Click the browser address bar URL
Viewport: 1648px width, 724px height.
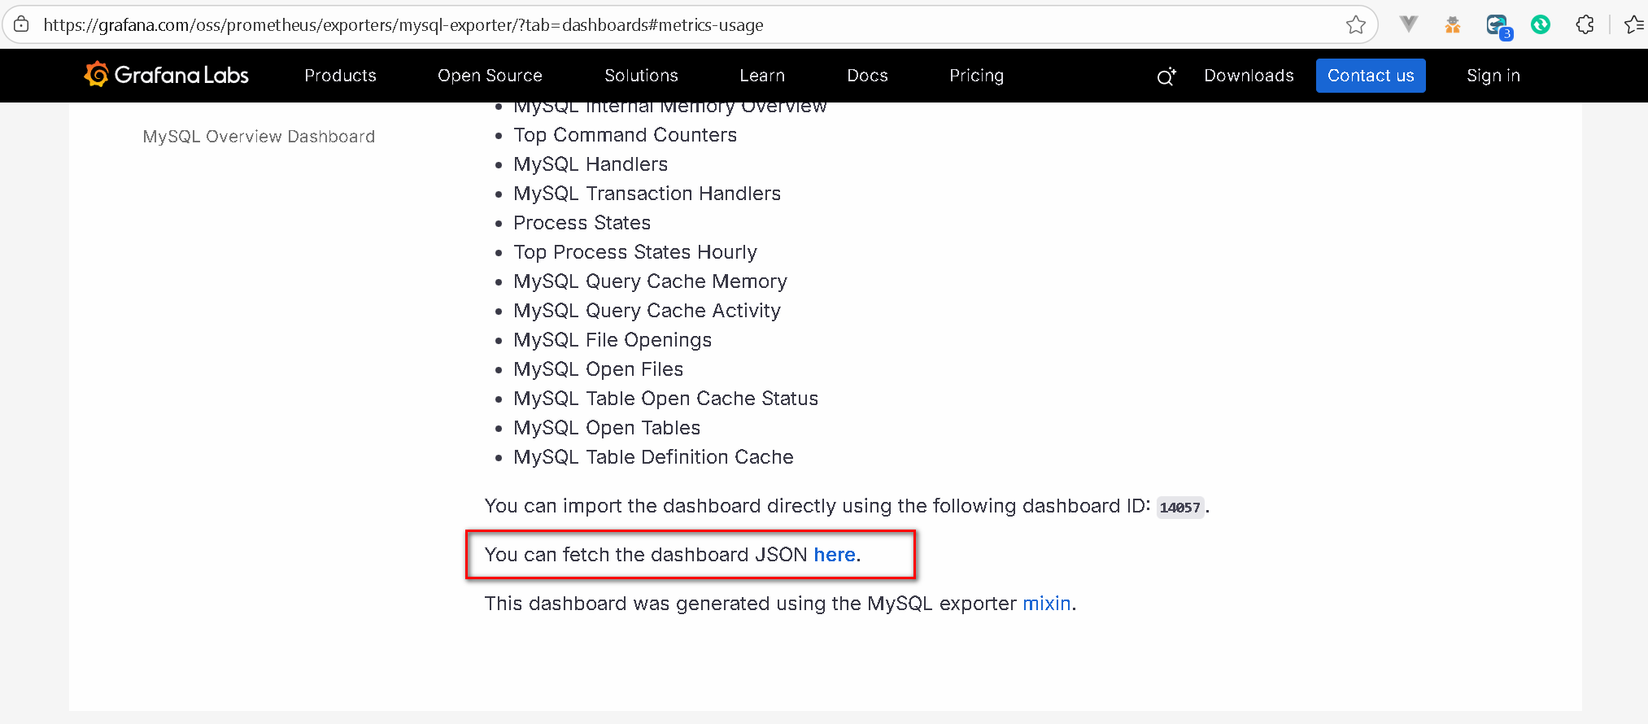click(x=403, y=25)
